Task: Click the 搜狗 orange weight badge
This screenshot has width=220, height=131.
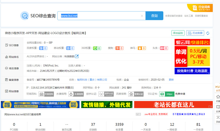Action: coord(119,48)
